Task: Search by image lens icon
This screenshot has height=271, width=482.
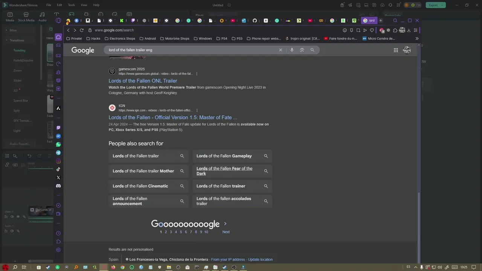Action: point(302,50)
